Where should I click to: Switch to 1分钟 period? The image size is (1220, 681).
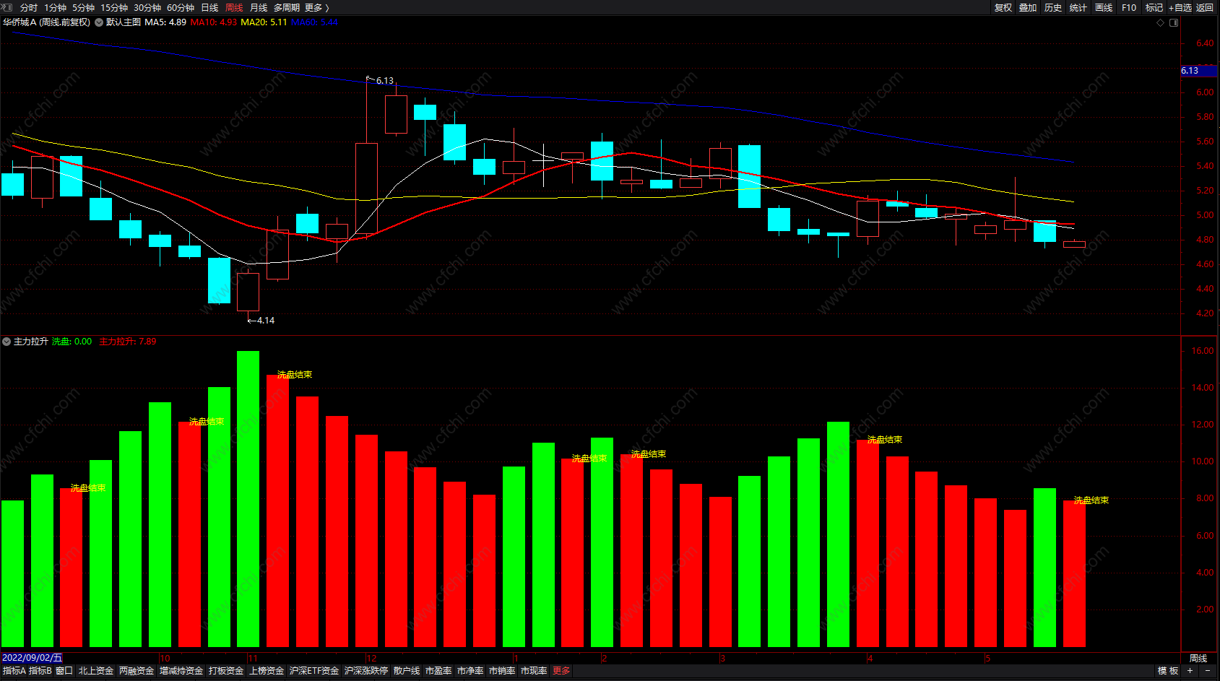[x=55, y=7]
